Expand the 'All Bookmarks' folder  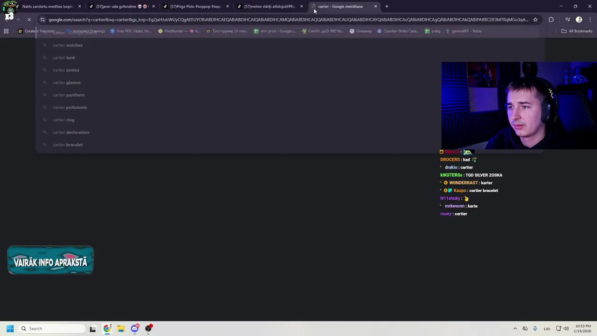[577, 31]
